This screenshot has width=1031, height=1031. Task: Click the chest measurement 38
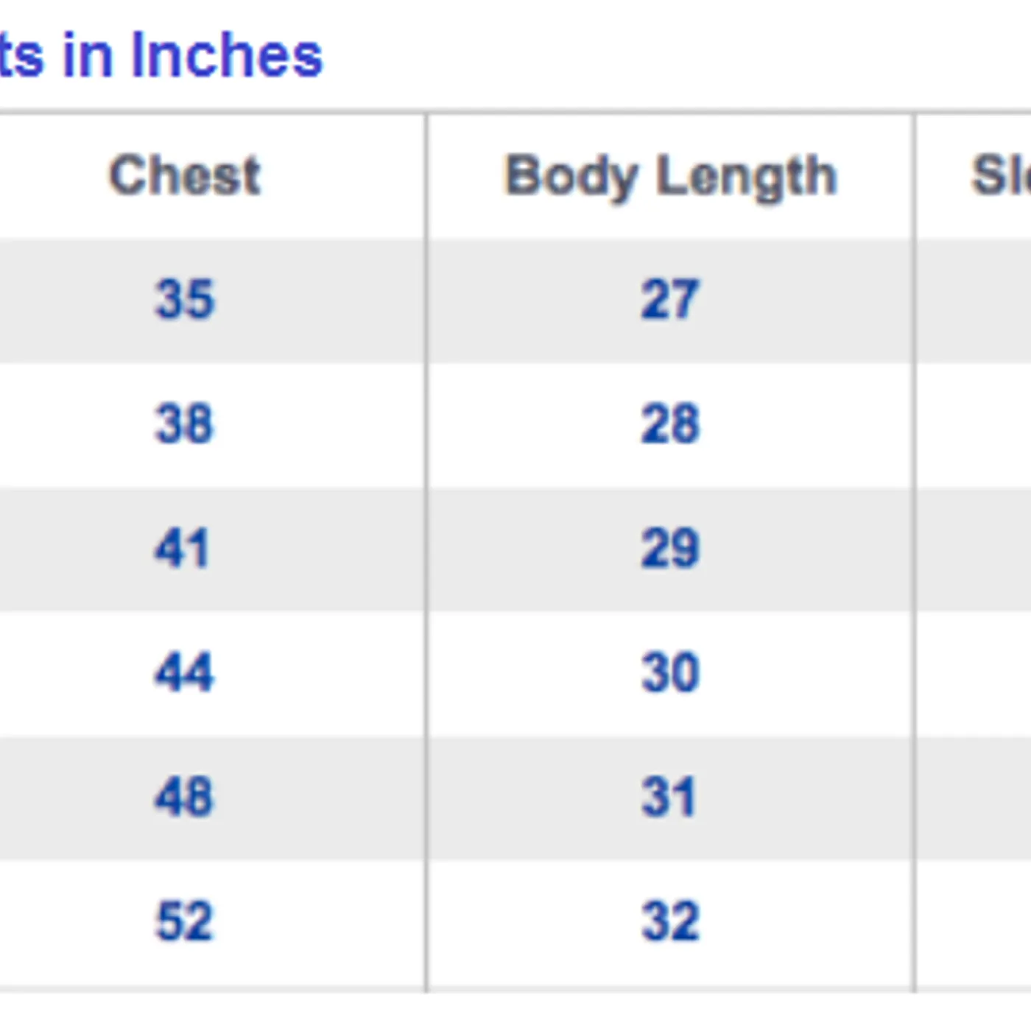point(185,424)
